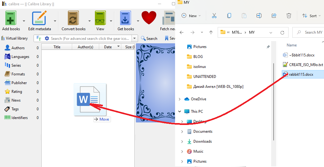This screenshot has height=167, width=324.
Task: Click the Paste clipboard icon
Action: click(x=244, y=16)
